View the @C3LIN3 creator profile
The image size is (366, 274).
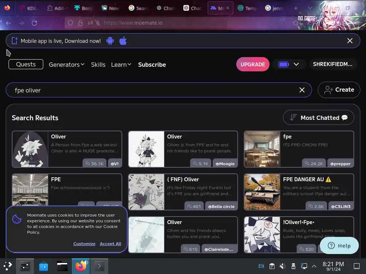click(x=341, y=207)
